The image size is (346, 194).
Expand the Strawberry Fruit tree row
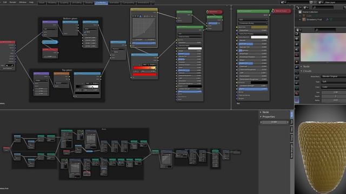300,19
